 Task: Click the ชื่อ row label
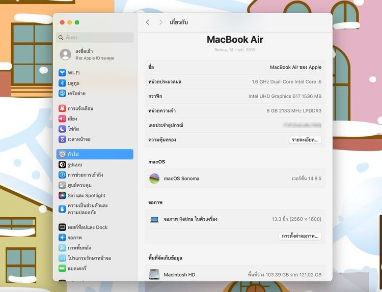pos(151,67)
